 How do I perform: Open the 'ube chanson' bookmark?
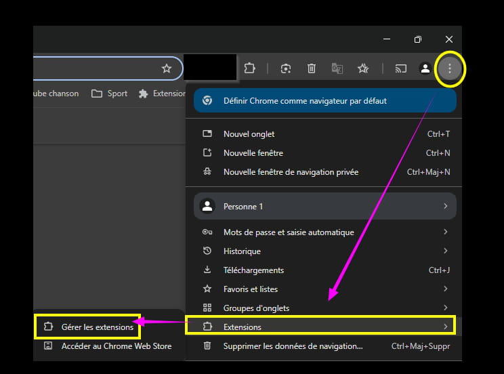56,93
